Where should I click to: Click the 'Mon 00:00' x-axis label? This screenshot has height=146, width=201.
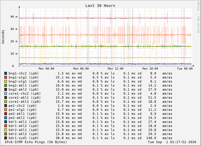point(46,69)
